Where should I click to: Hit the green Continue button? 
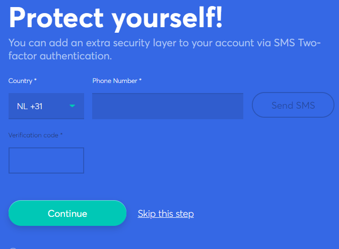coord(67,214)
